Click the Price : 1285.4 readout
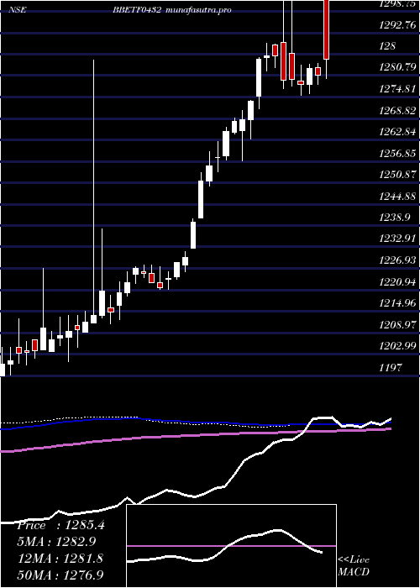Screen dimensions: 420x588 point(60,525)
